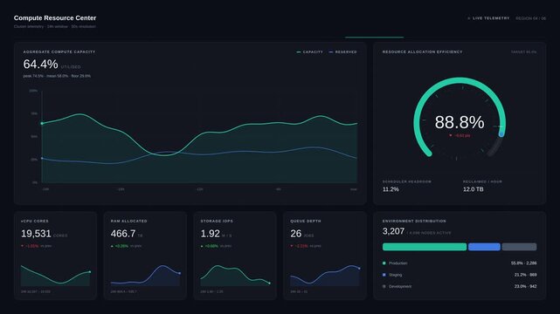Click the Queue Depth card title
The image size is (560, 314).
[306, 221]
